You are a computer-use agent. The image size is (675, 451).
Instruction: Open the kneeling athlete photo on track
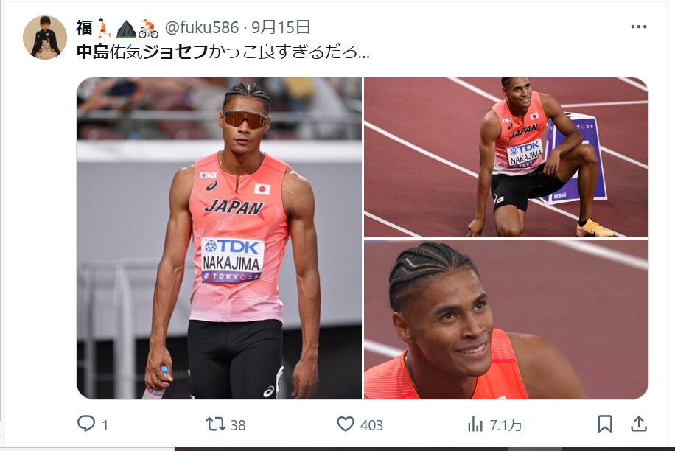pos(506,157)
